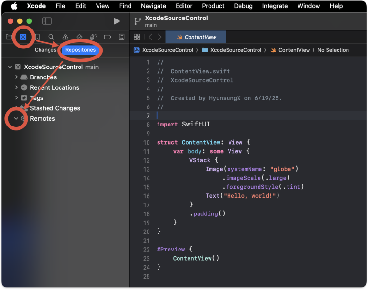
Task: Select the Source Control navigator icon
Action: point(23,37)
